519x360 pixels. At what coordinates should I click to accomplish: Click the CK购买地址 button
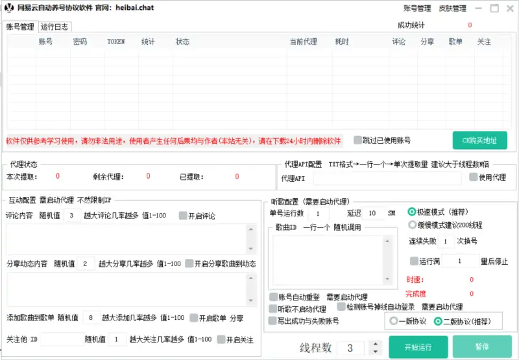pos(479,141)
